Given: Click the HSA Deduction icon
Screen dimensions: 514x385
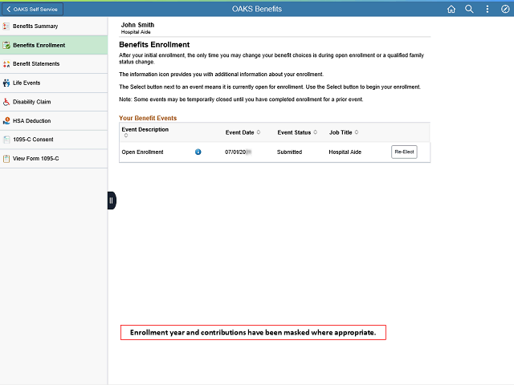Looking at the screenshot, I should pyautogui.click(x=6, y=121).
